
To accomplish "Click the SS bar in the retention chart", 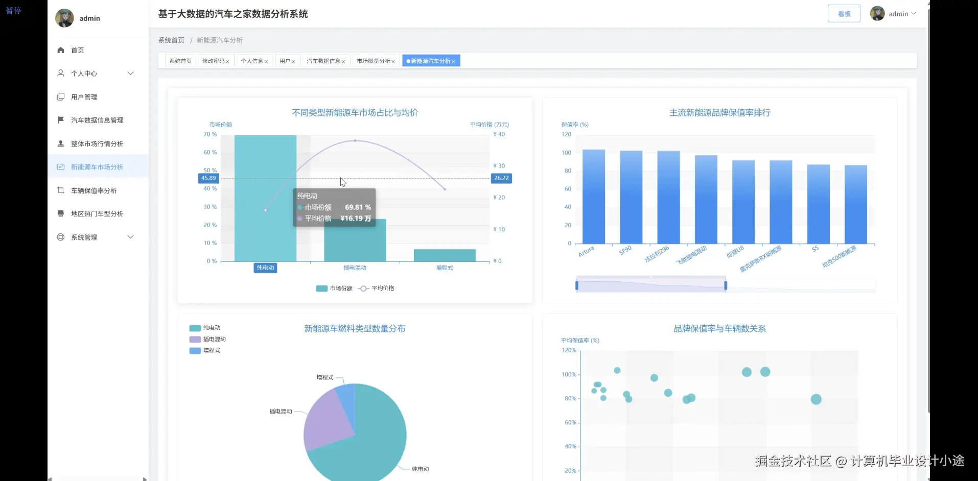I will click(818, 204).
